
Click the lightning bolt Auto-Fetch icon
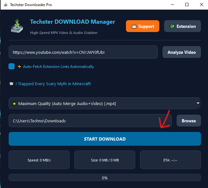pyautogui.click(x=19, y=67)
